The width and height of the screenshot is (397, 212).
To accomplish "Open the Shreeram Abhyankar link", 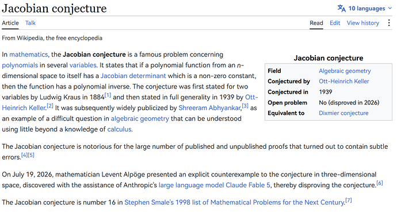I will [209, 108].
